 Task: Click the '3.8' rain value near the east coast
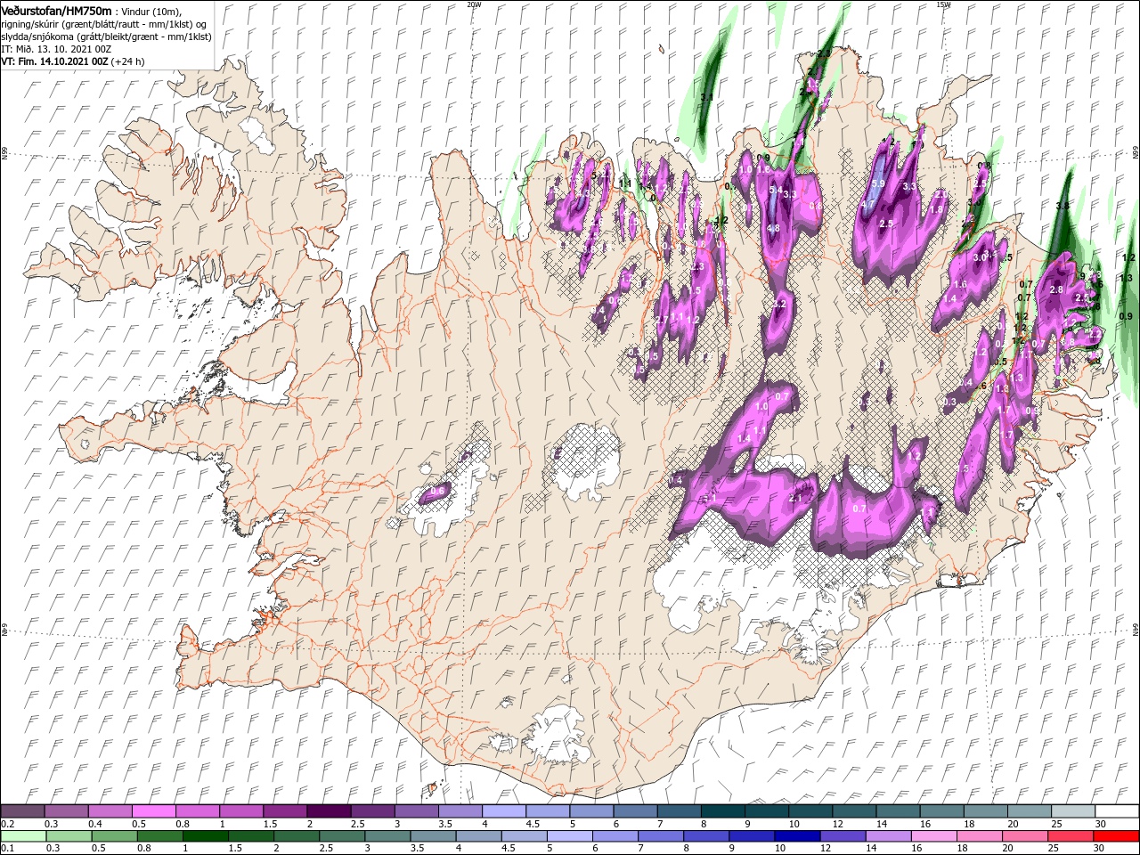[1063, 206]
